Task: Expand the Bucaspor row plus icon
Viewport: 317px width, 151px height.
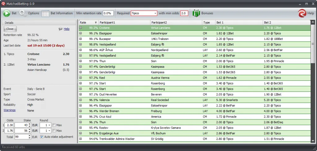Action: click(x=80, y=39)
